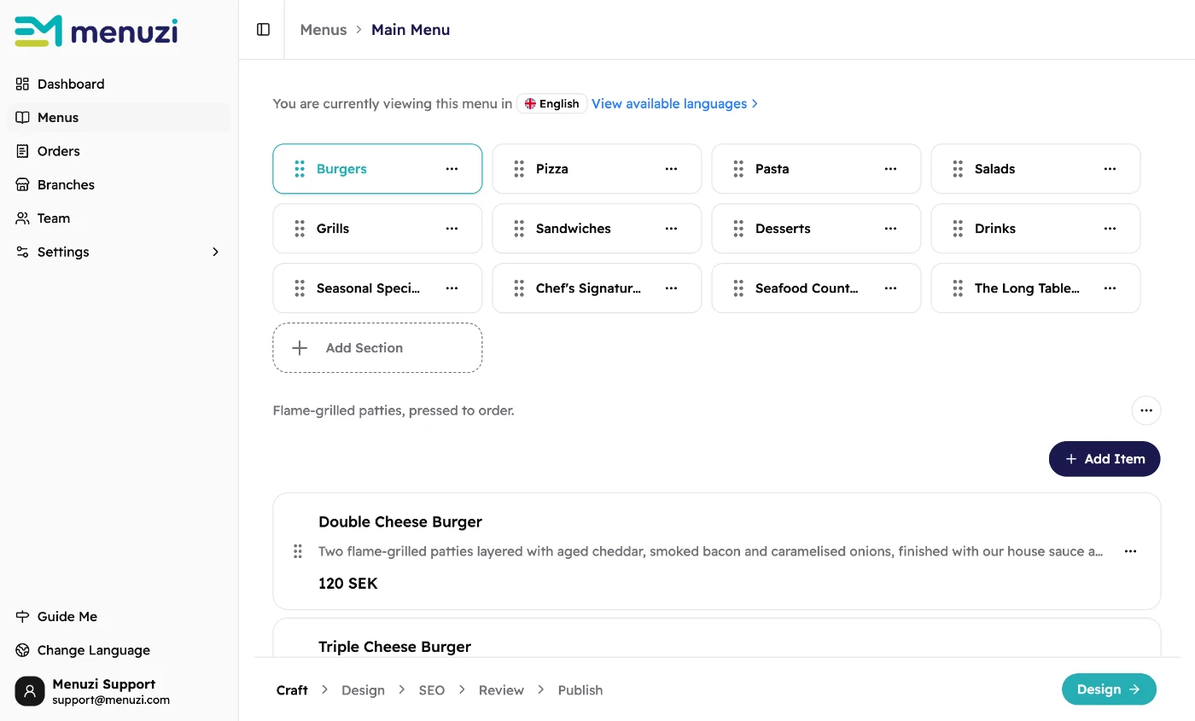
Task: Switch to the Seafood Counter section
Action: point(816,288)
